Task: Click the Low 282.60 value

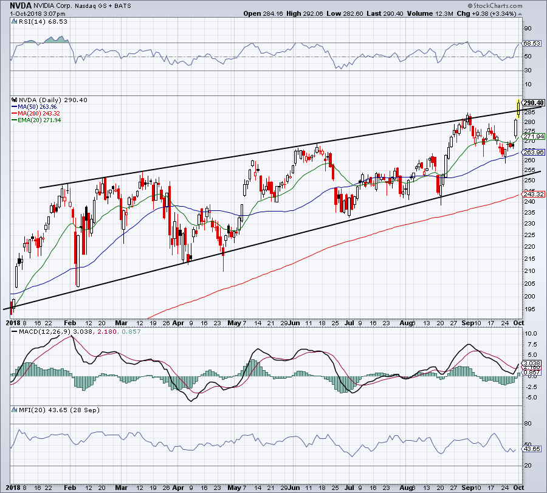Action: click(345, 13)
